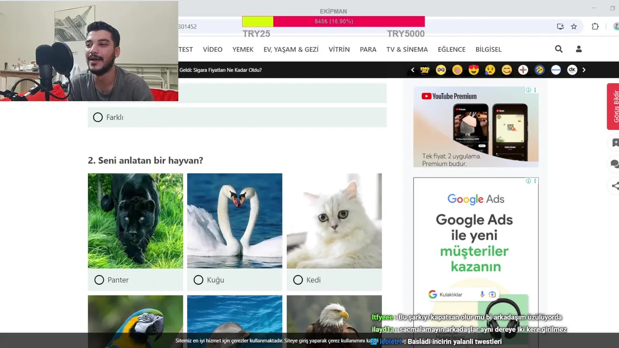619x348 pixels.
Task: Open the TEST menu item
Action: click(x=186, y=49)
